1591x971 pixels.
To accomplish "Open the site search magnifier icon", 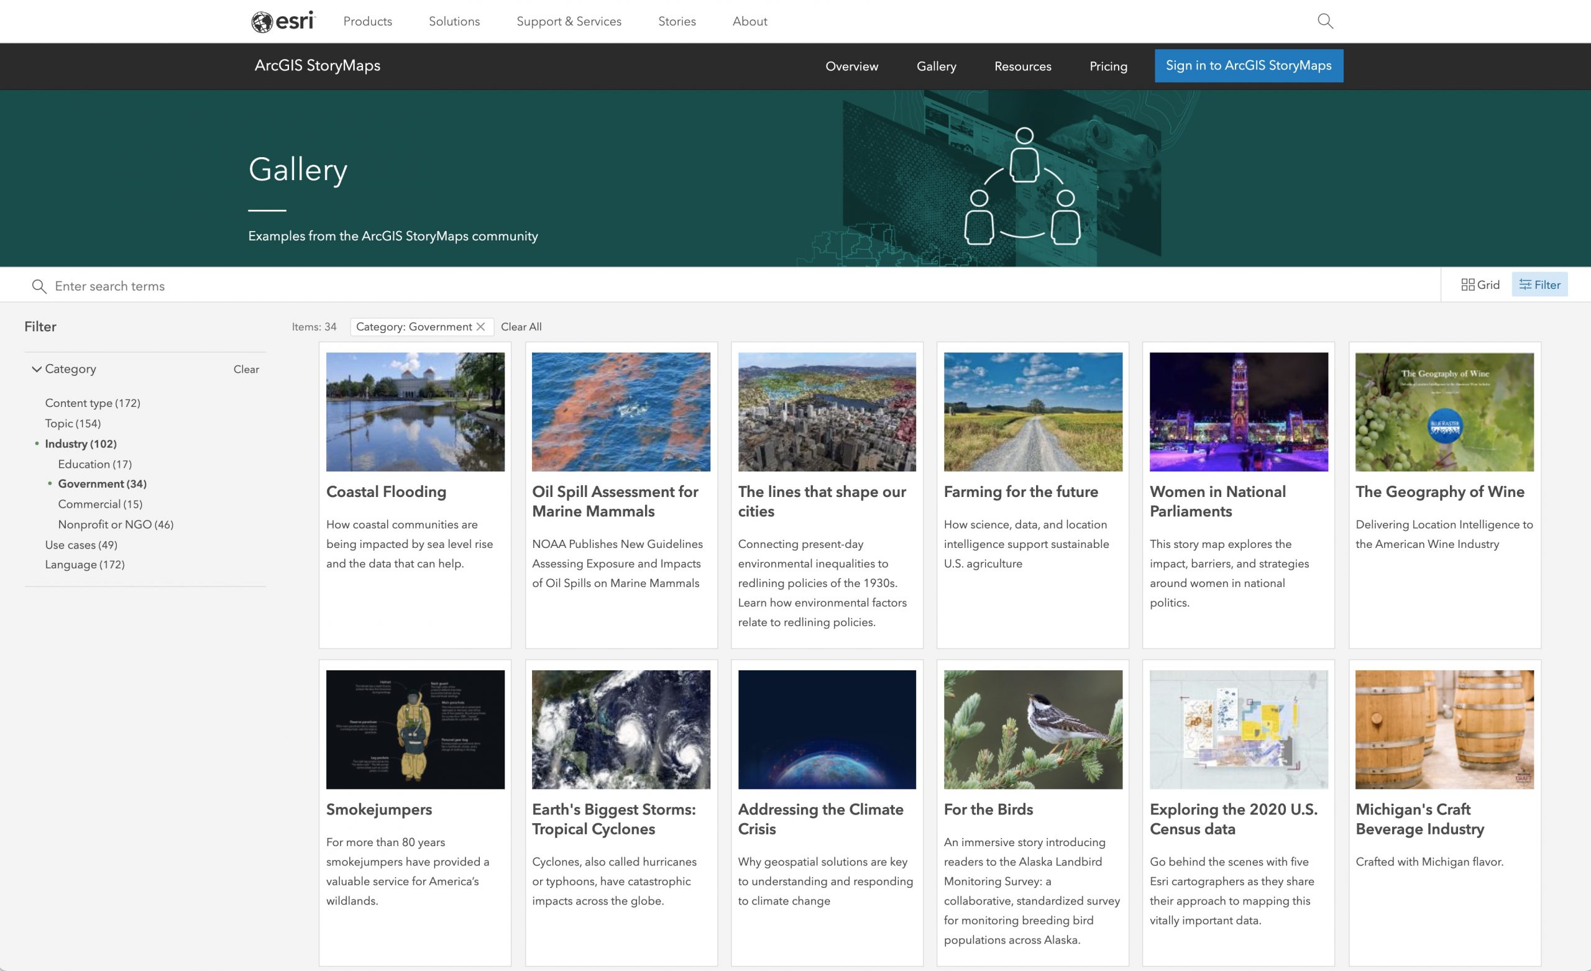I will (x=1325, y=21).
